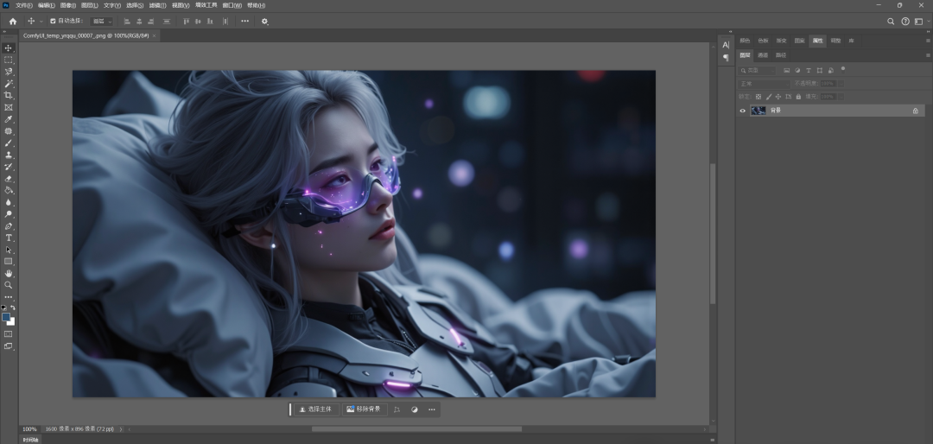Select the Crop tool in the toolbar
The image size is (933, 444).
pos(9,95)
